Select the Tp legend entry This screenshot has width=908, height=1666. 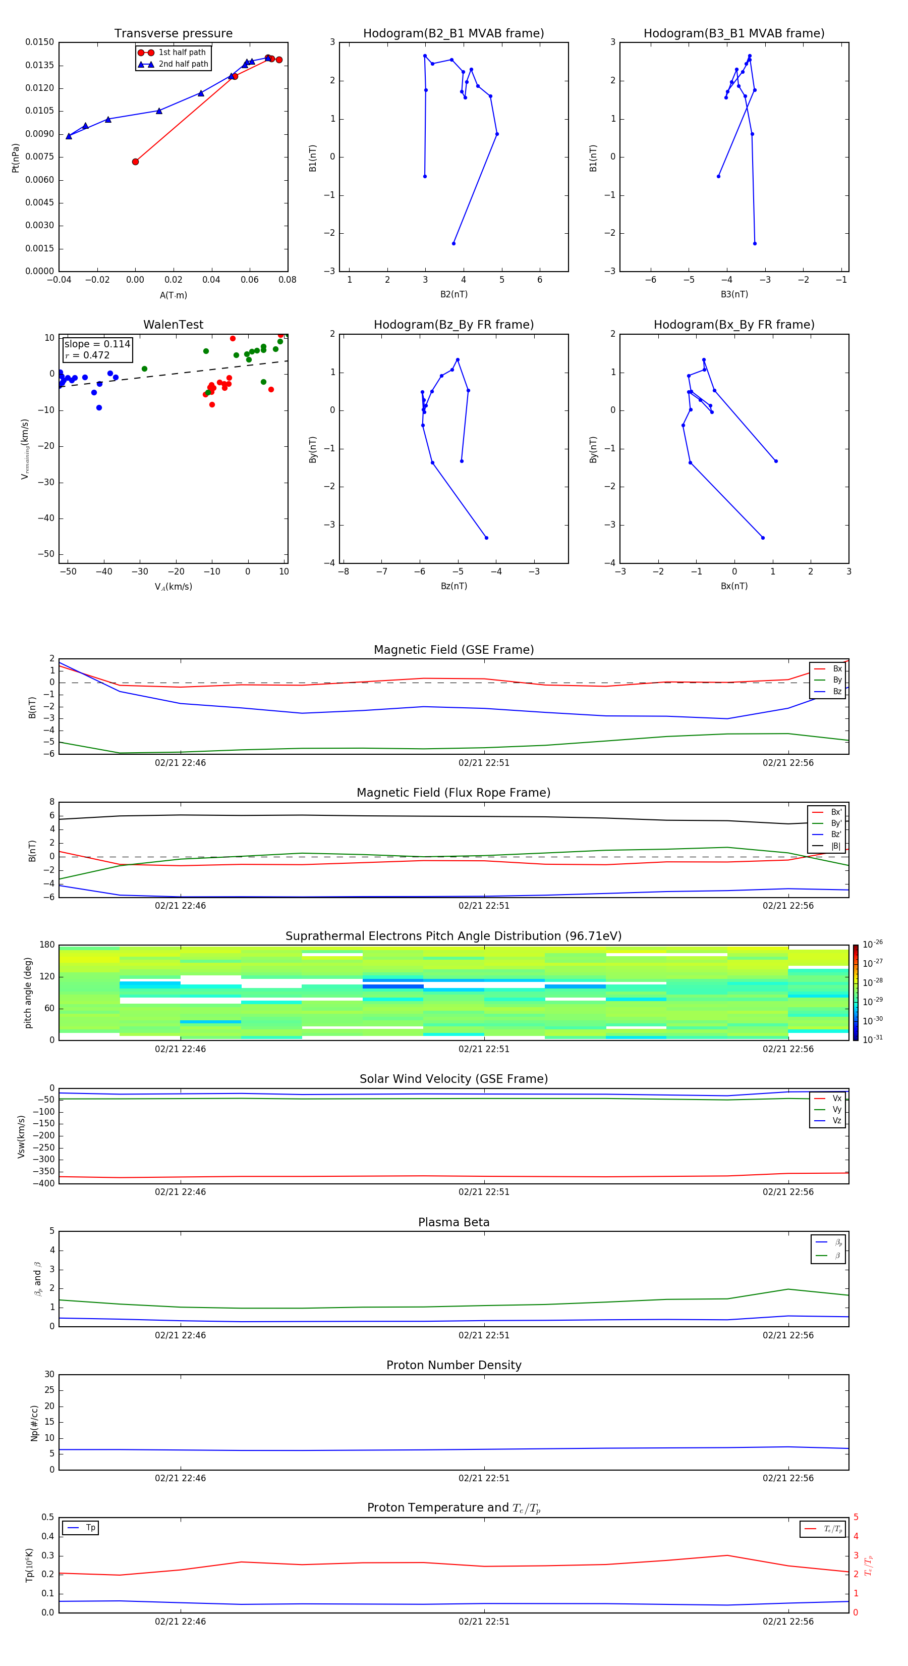pos(81,1528)
